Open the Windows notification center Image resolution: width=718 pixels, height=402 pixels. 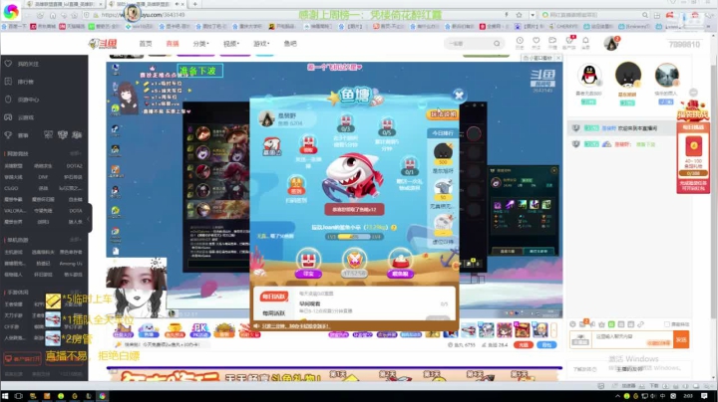[x=705, y=396]
